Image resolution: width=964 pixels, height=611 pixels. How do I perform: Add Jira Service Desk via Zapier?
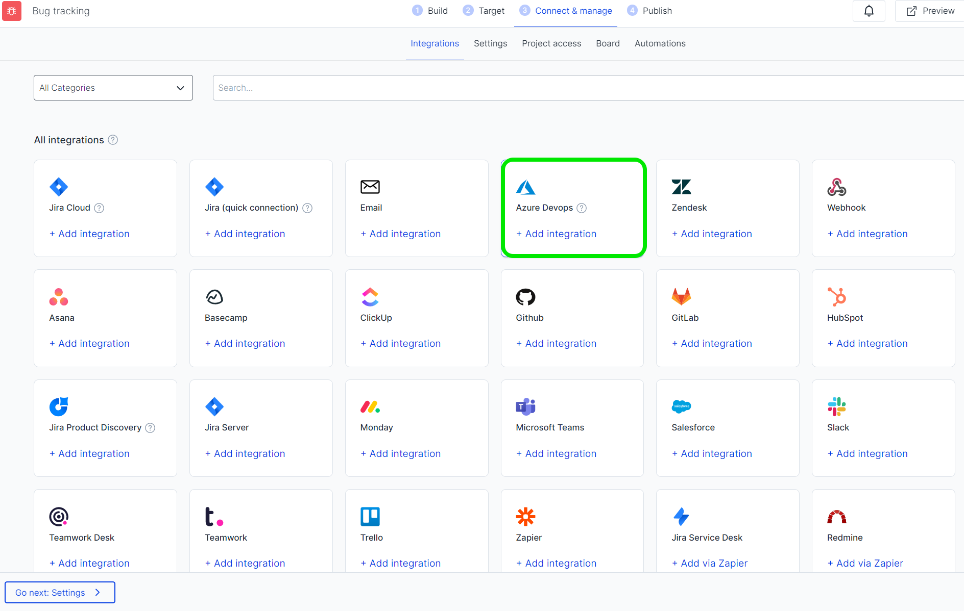pos(709,563)
